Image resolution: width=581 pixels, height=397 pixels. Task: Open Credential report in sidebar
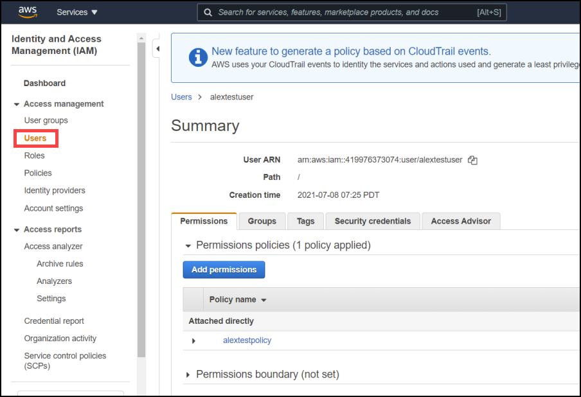click(x=54, y=321)
